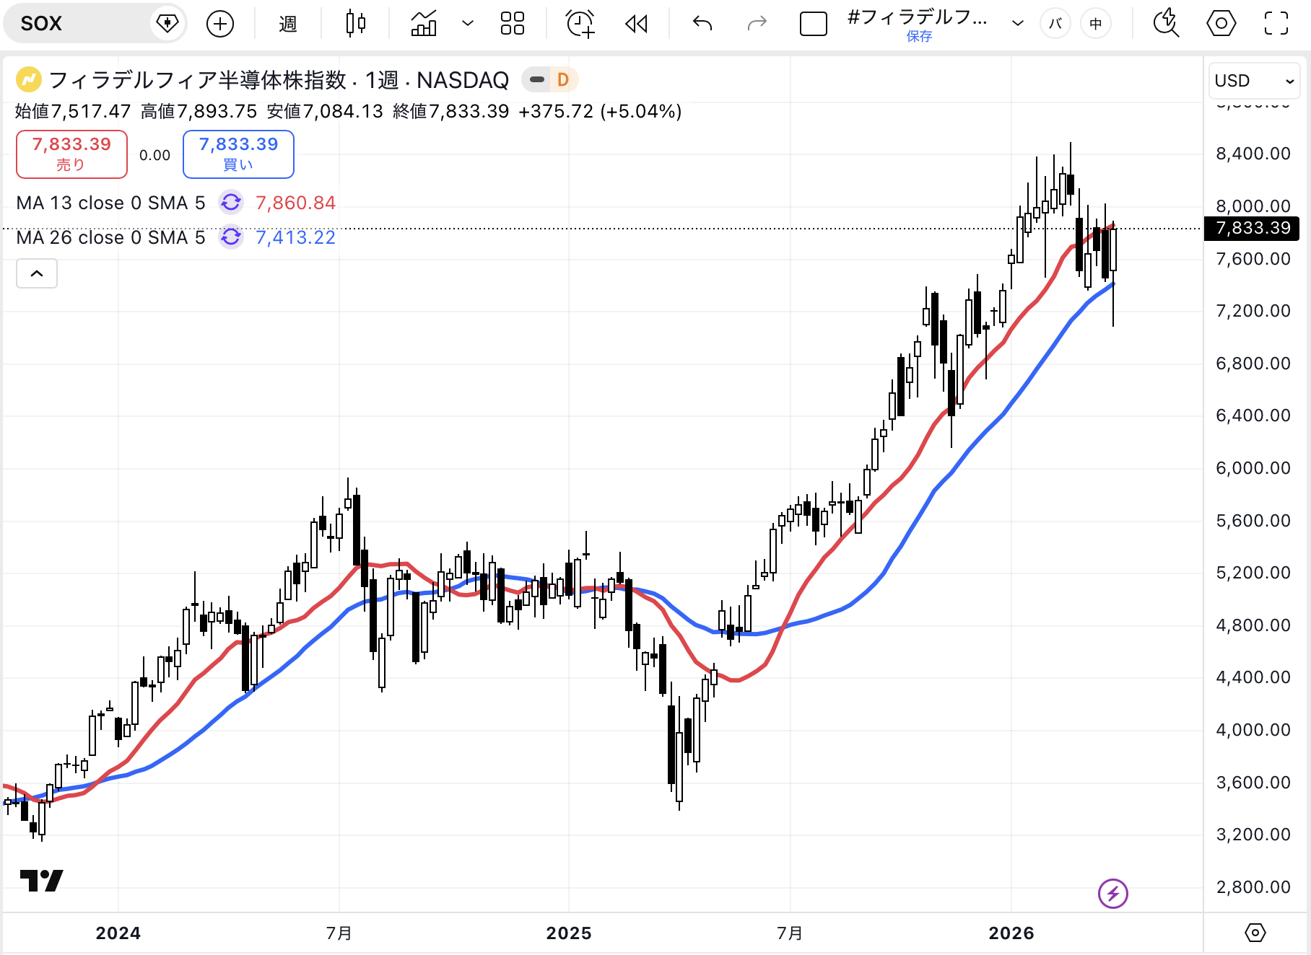Start bar replay with rewind icon

tap(636, 24)
